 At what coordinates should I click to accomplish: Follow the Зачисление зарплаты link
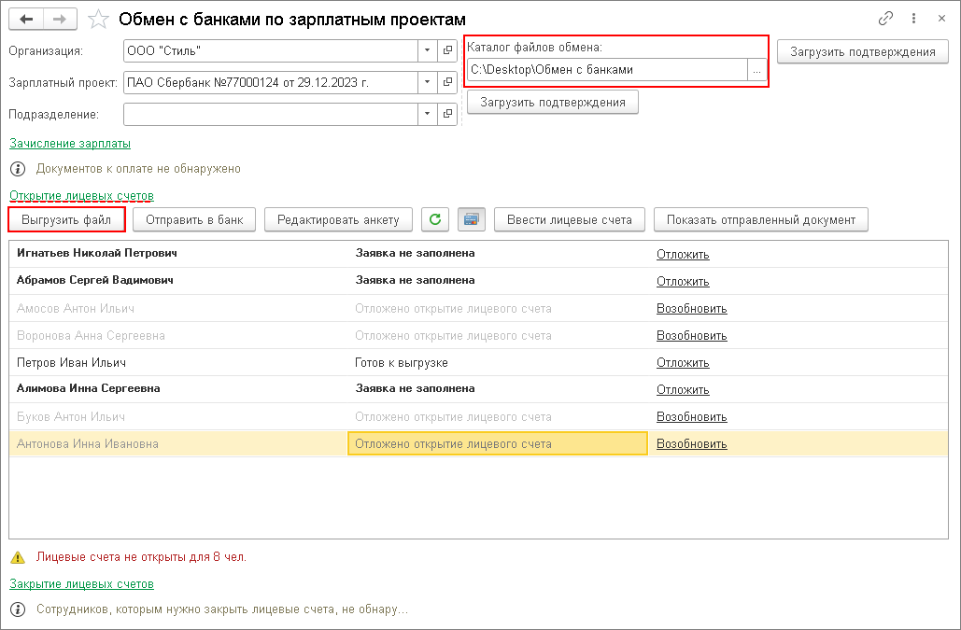pyautogui.click(x=70, y=144)
